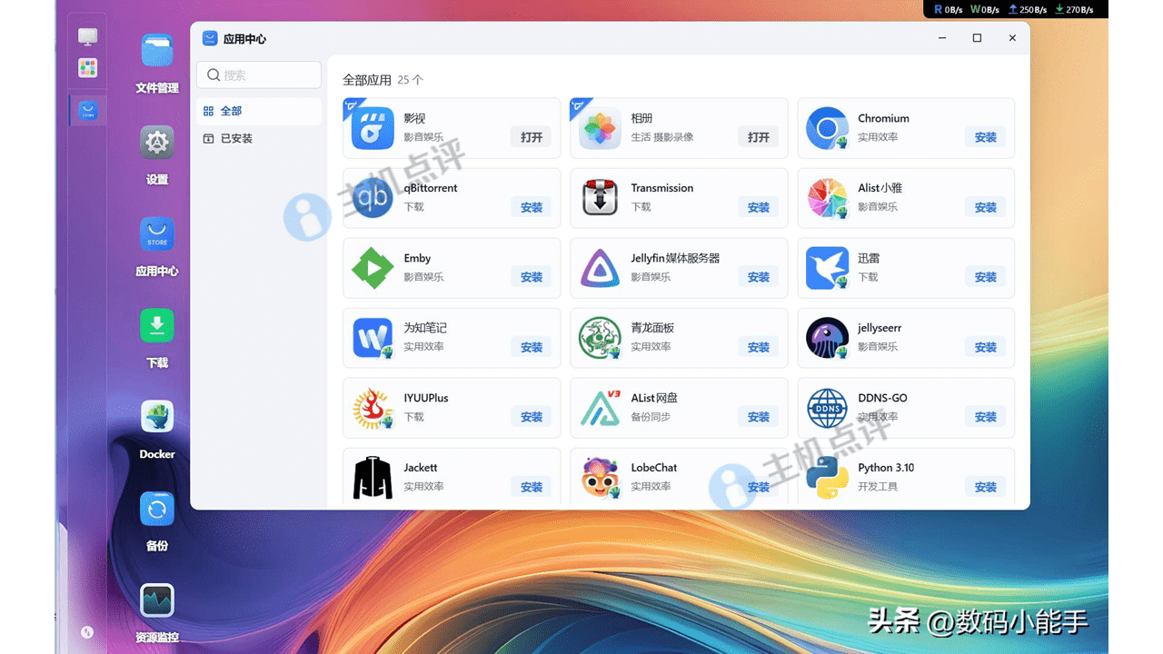
Task: Open the 备份 backup desktop icon
Action: point(157,509)
